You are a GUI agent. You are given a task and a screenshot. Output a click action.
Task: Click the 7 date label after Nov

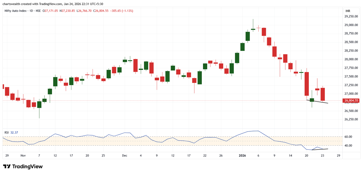[39, 156]
